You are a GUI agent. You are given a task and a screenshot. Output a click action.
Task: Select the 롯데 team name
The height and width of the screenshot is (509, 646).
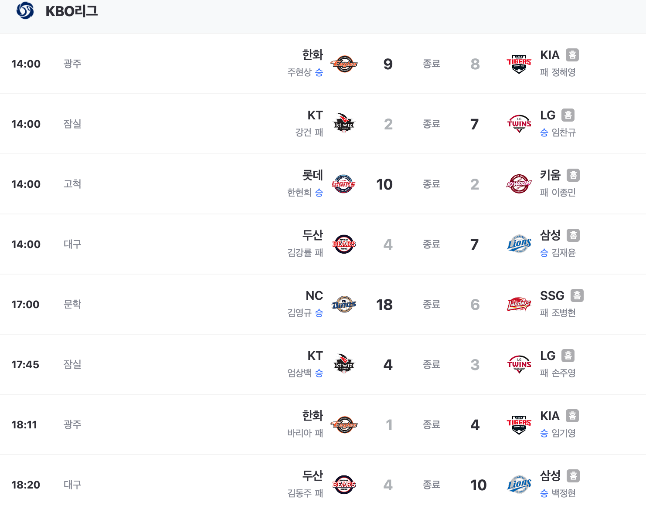tap(313, 175)
